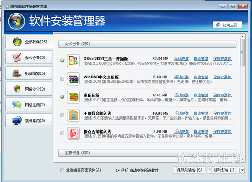Click 保存安装包 link for Office2003

point(222,59)
